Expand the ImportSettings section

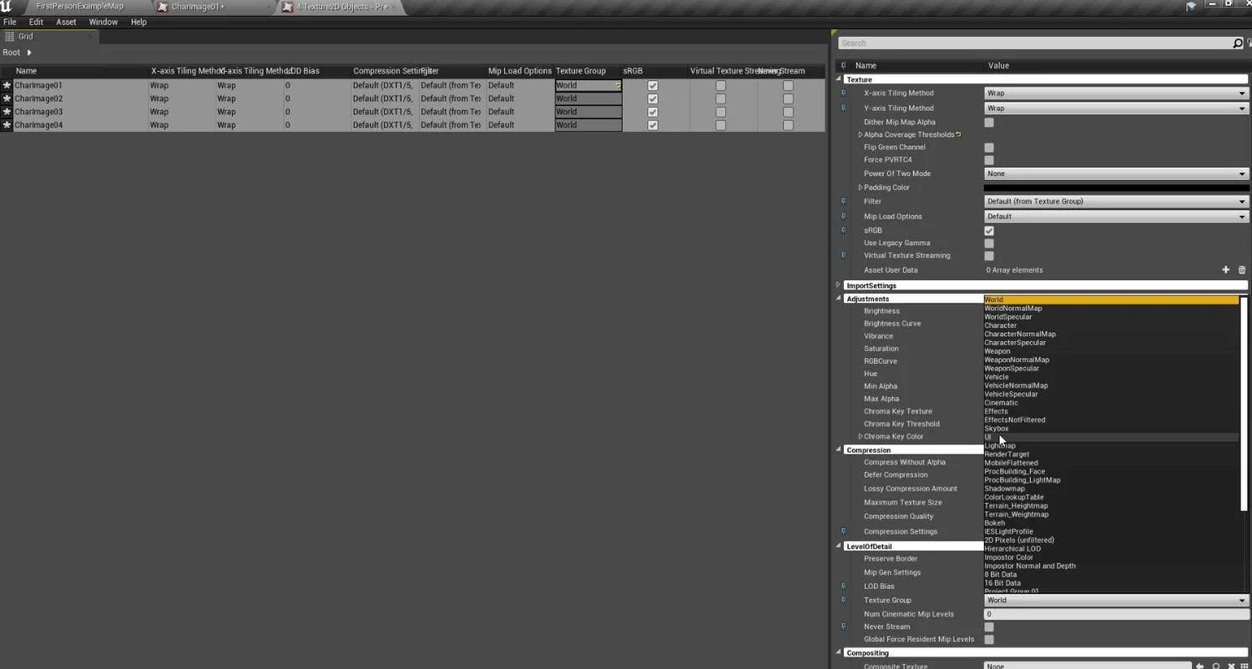(839, 285)
